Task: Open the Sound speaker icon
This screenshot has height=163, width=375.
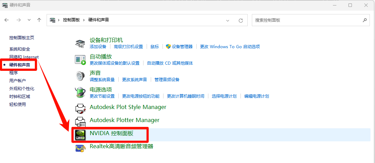Action: [x=80, y=76]
